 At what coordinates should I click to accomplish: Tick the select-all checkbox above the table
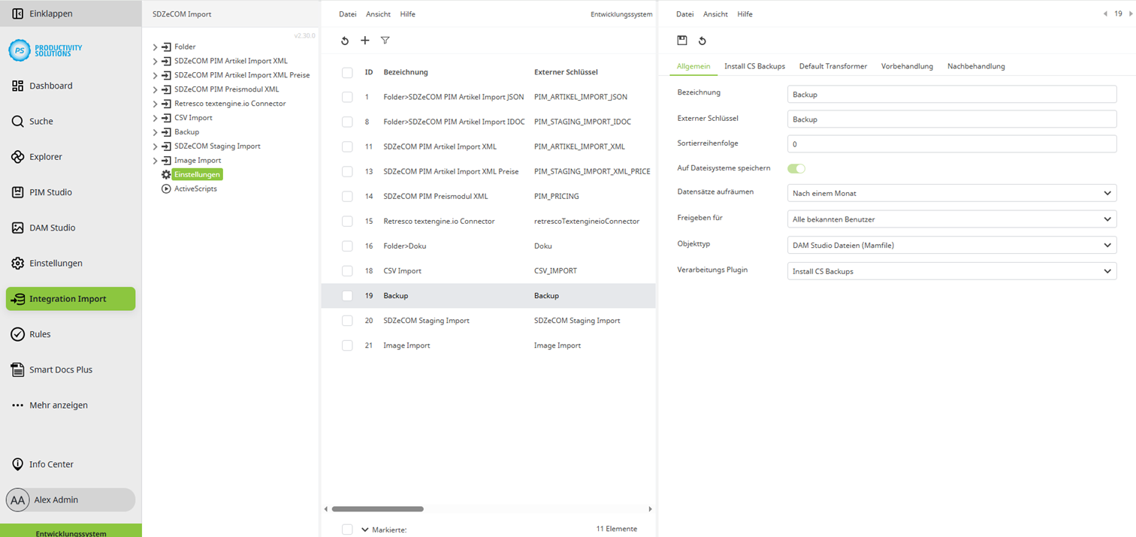click(347, 71)
